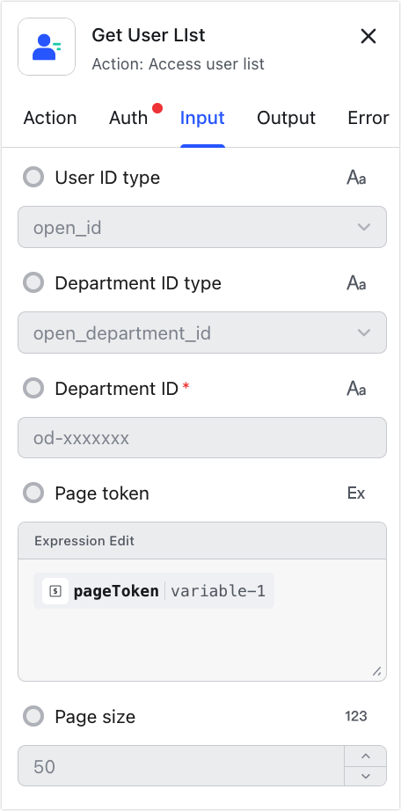
Task: Click the variable icon in pageToken chip
Action: 55,591
